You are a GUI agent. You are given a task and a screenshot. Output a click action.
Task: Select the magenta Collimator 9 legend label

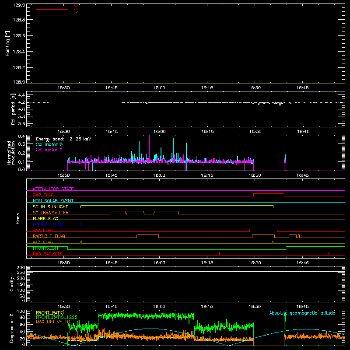pyautogui.click(x=49, y=150)
